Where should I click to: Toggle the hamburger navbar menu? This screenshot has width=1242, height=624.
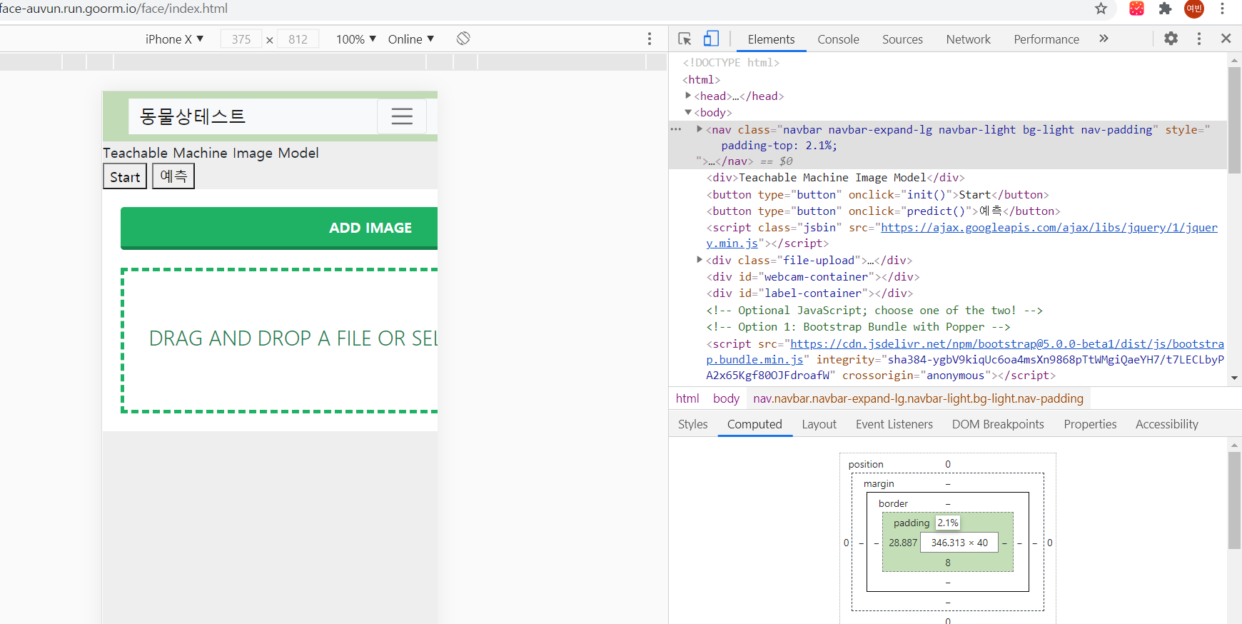402,116
